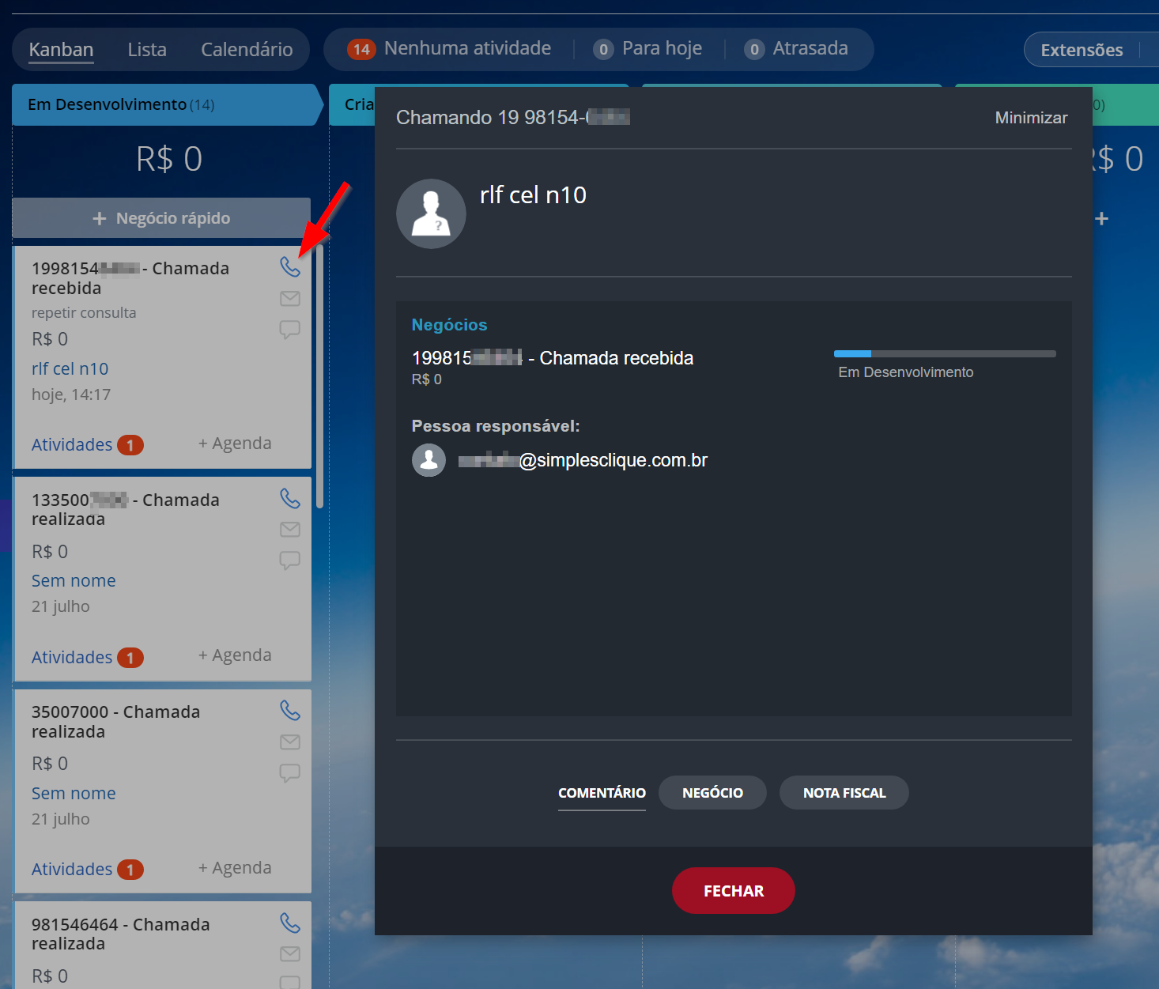1159x989 pixels.
Task: Click phone icon on rlf cel n10 deal card
Action: click(290, 267)
